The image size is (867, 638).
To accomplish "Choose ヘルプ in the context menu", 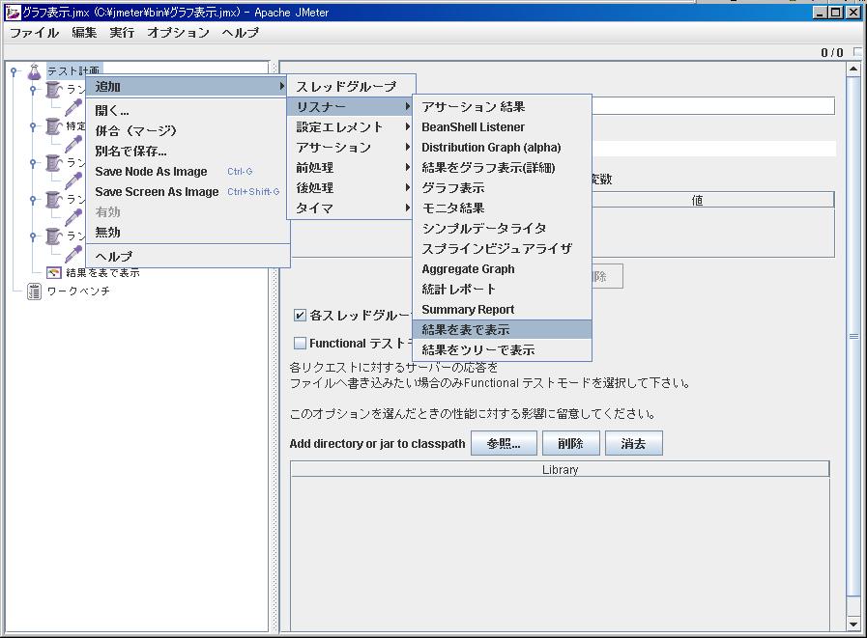I will pyautogui.click(x=188, y=257).
